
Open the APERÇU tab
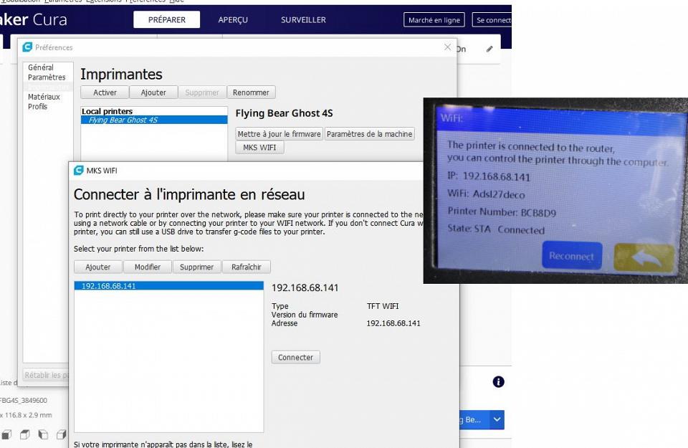coord(233,20)
